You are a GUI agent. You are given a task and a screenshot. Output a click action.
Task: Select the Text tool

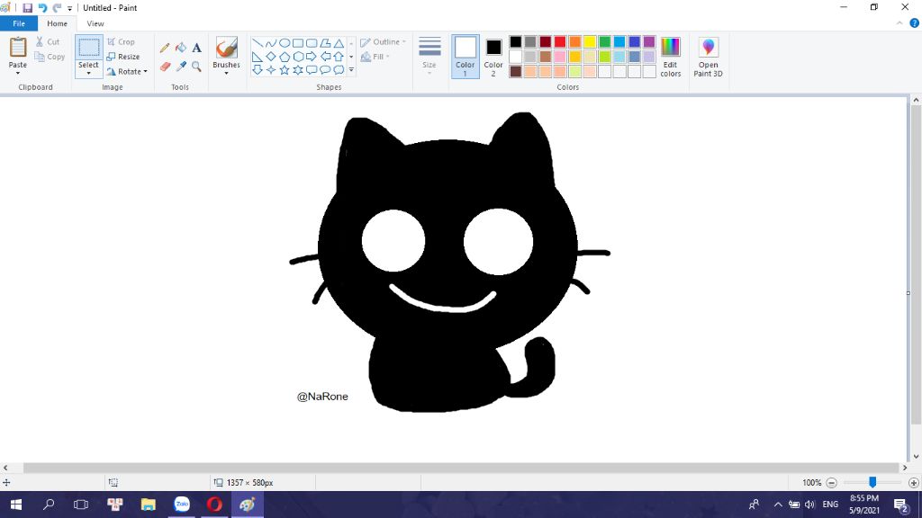tap(196, 49)
